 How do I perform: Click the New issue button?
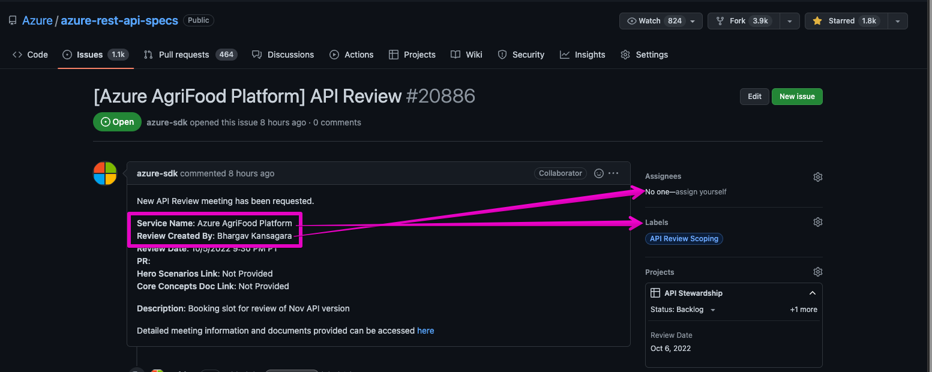tap(797, 97)
